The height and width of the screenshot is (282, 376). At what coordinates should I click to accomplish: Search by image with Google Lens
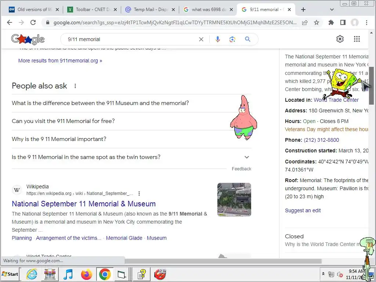232,39
